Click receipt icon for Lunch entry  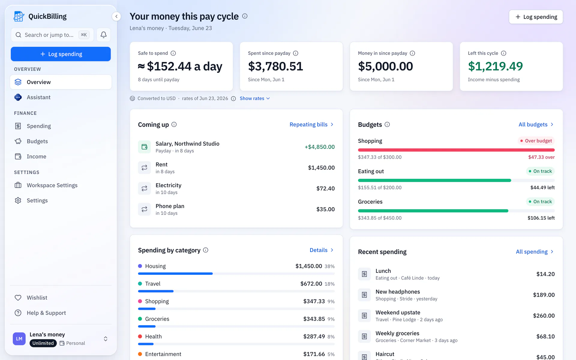(364, 274)
